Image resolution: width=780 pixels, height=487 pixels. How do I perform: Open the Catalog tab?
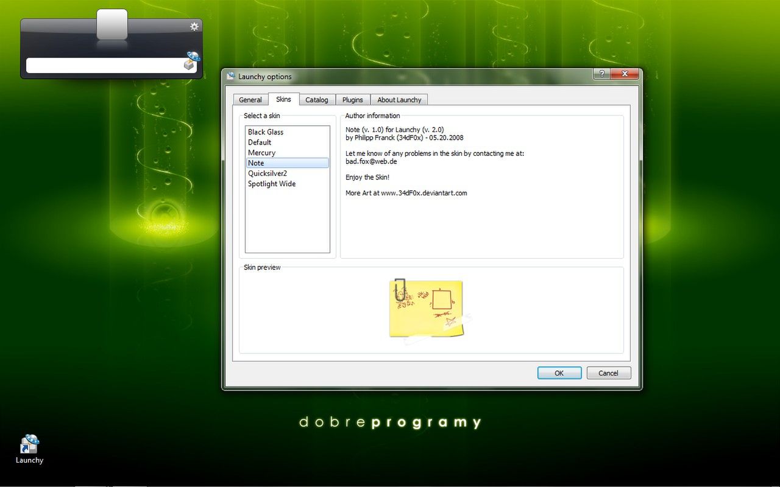coord(317,100)
